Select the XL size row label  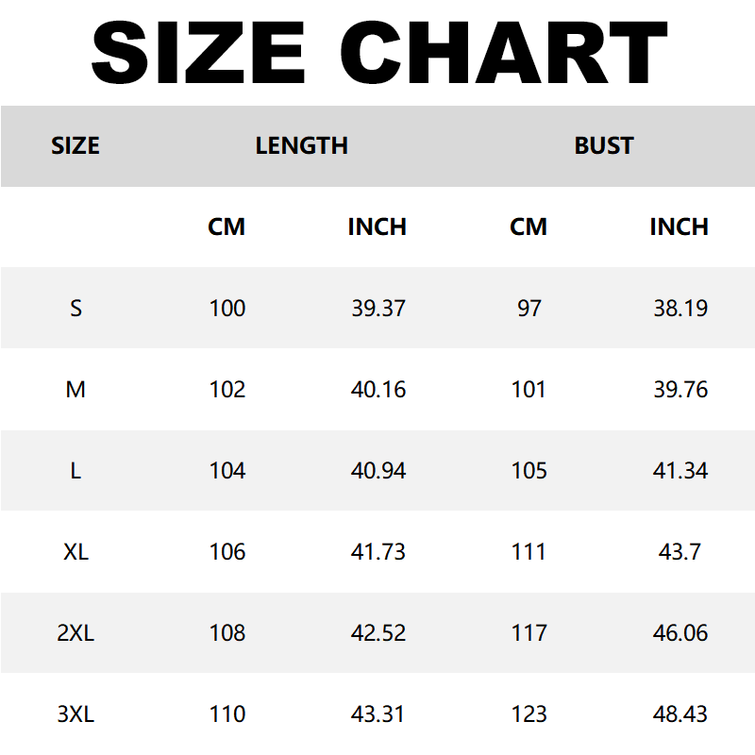75,552
